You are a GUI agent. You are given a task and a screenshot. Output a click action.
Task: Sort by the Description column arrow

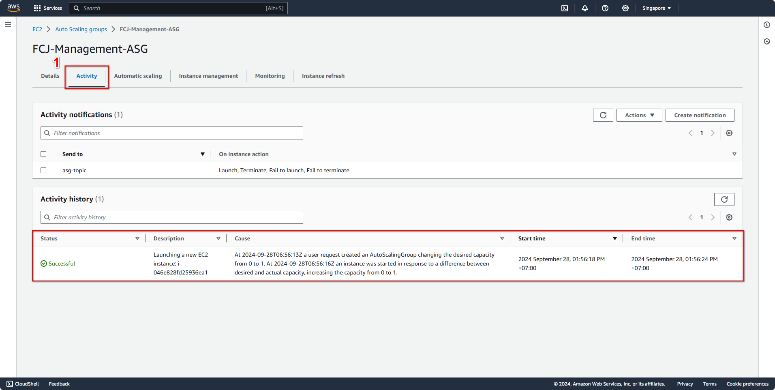pyautogui.click(x=218, y=238)
